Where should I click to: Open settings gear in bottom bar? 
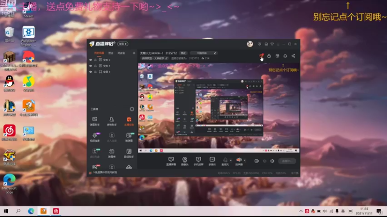(x=272, y=161)
